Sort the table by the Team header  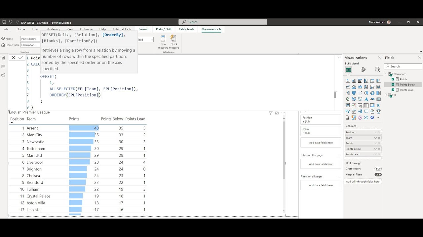[x=31, y=119]
